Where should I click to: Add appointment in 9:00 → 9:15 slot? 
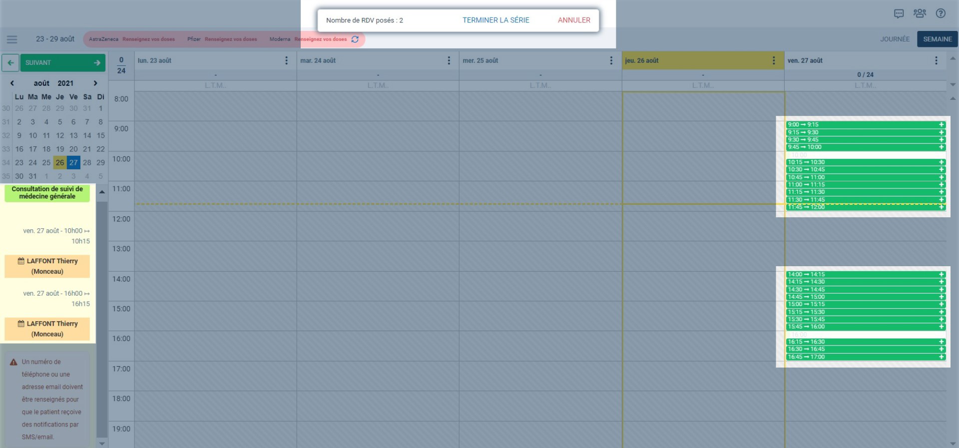941,125
